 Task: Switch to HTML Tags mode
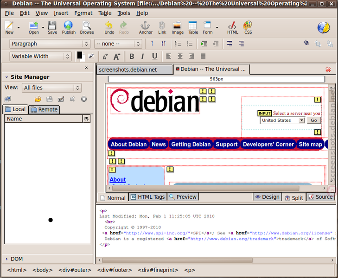(x=147, y=197)
